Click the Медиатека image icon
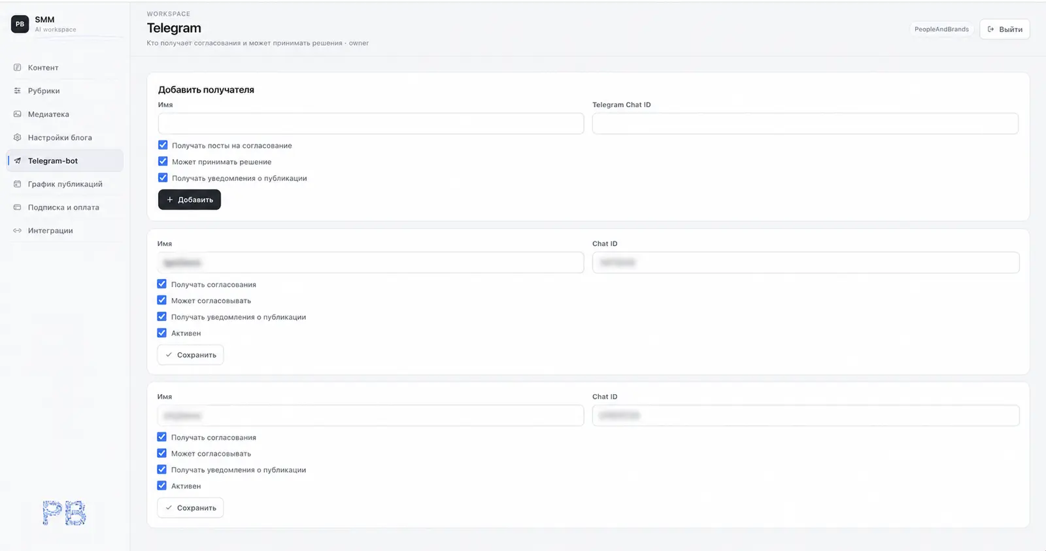 (18, 114)
